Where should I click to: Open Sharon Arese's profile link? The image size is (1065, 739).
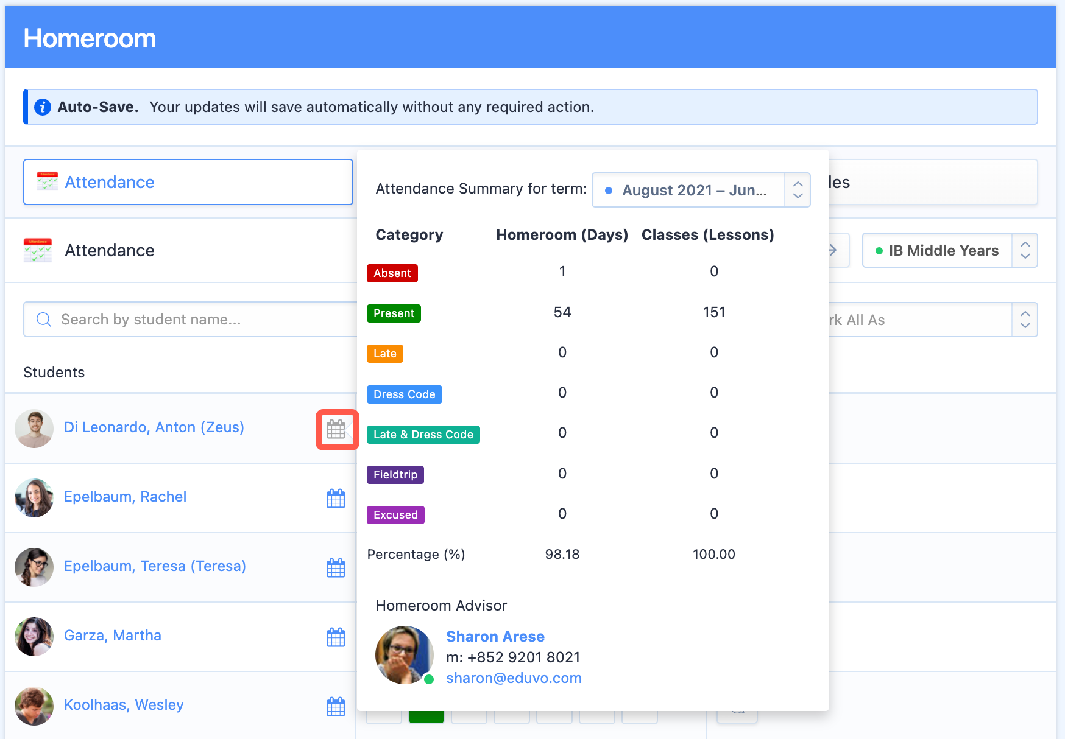(x=495, y=636)
